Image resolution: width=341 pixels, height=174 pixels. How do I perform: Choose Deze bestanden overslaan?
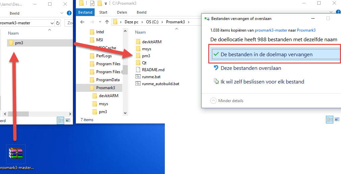247,68
